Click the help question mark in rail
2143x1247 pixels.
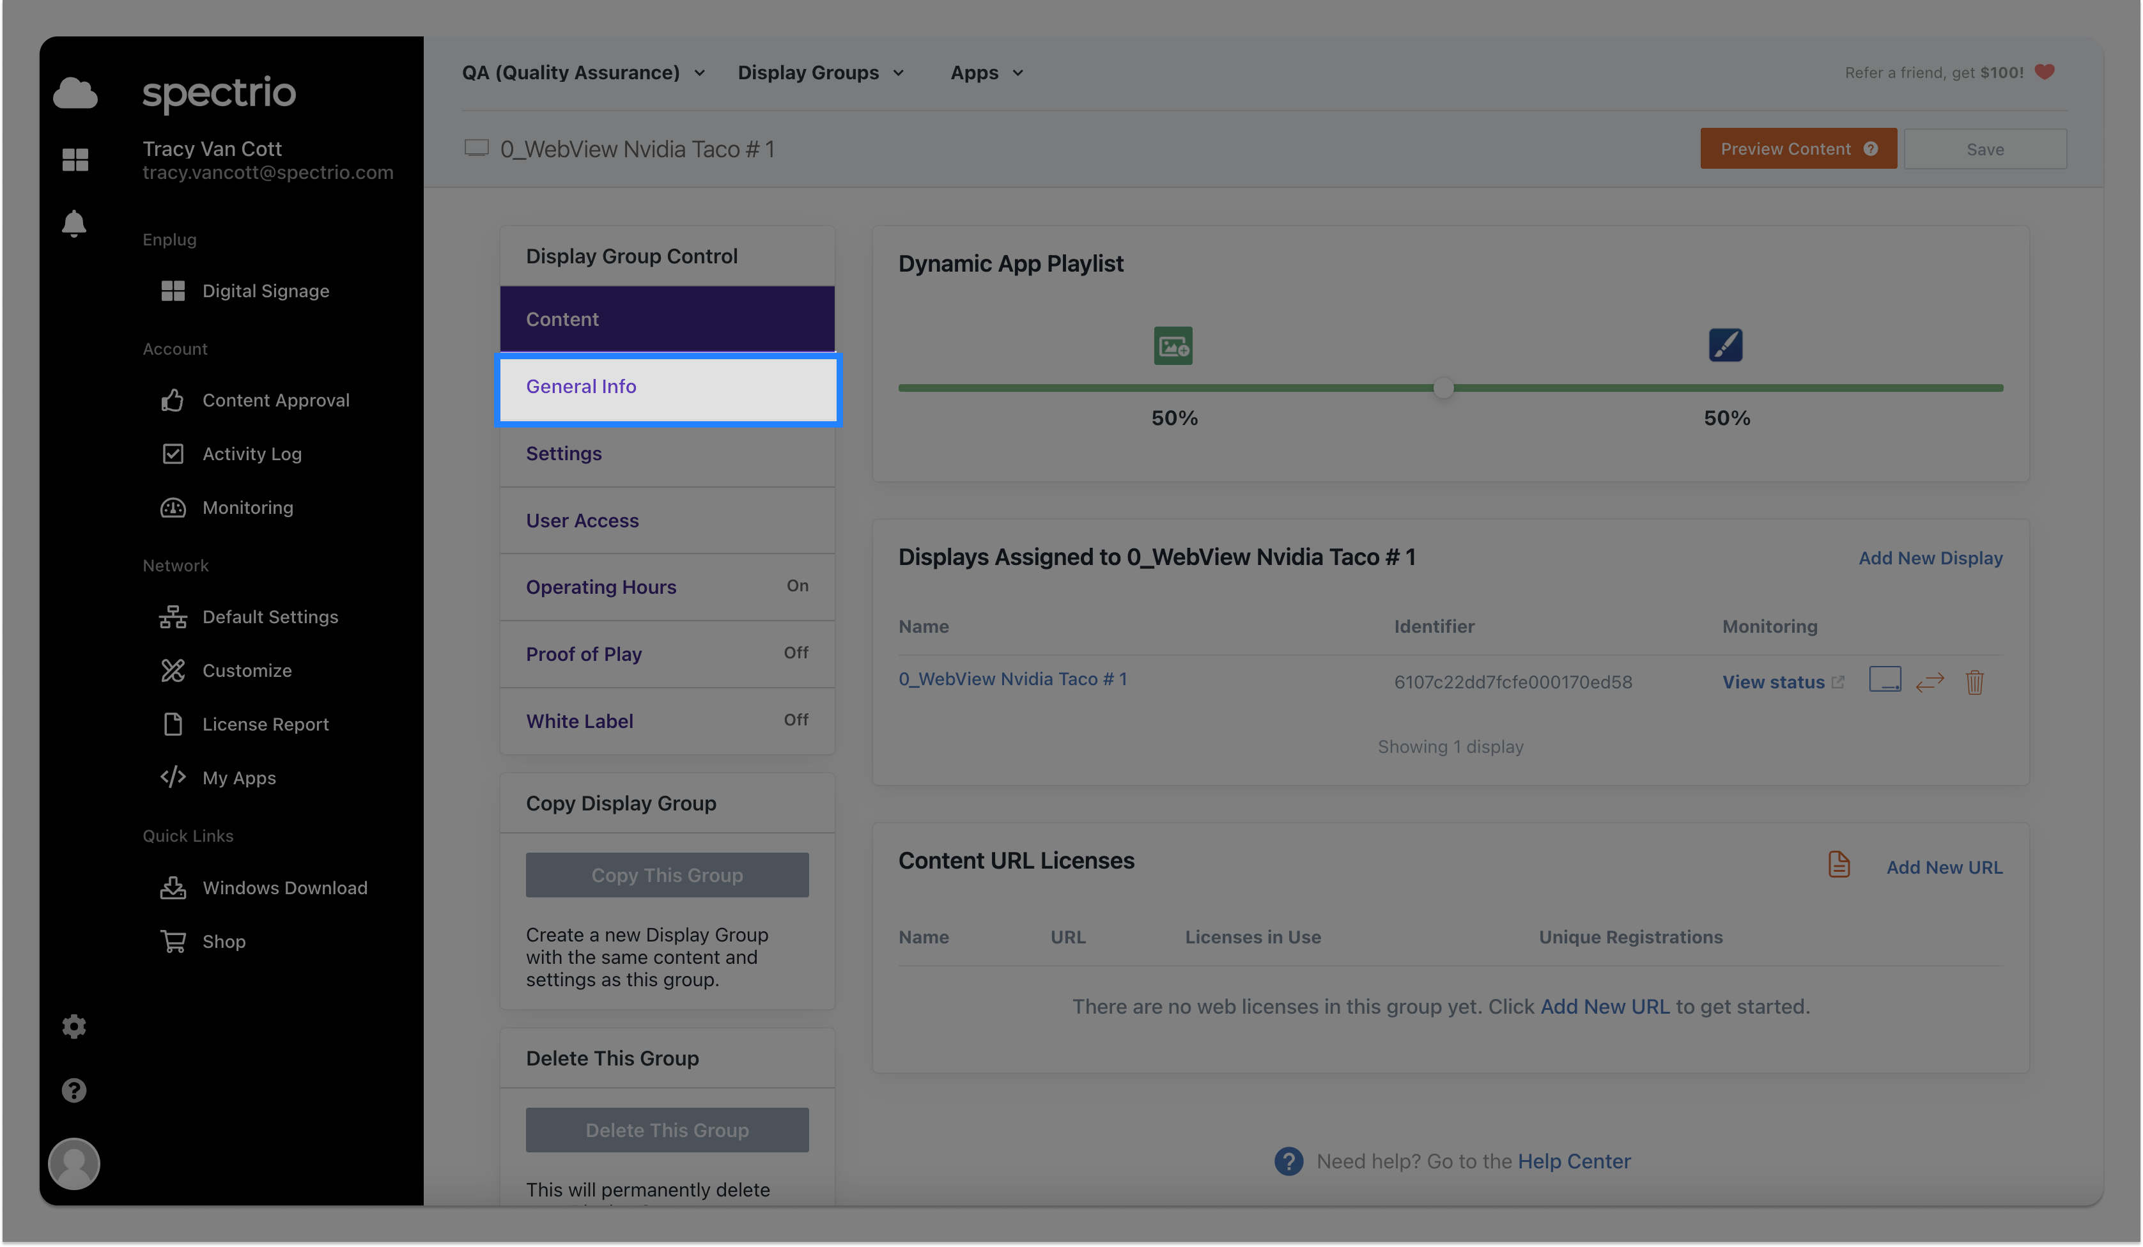tap(74, 1090)
